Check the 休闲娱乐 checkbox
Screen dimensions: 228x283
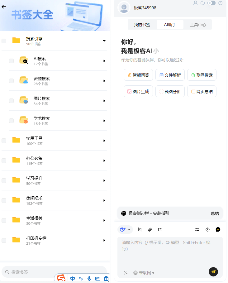(4, 200)
